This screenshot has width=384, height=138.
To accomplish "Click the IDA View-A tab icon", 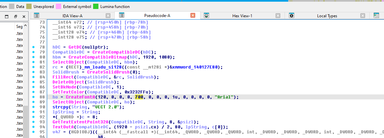I will [37, 16].
